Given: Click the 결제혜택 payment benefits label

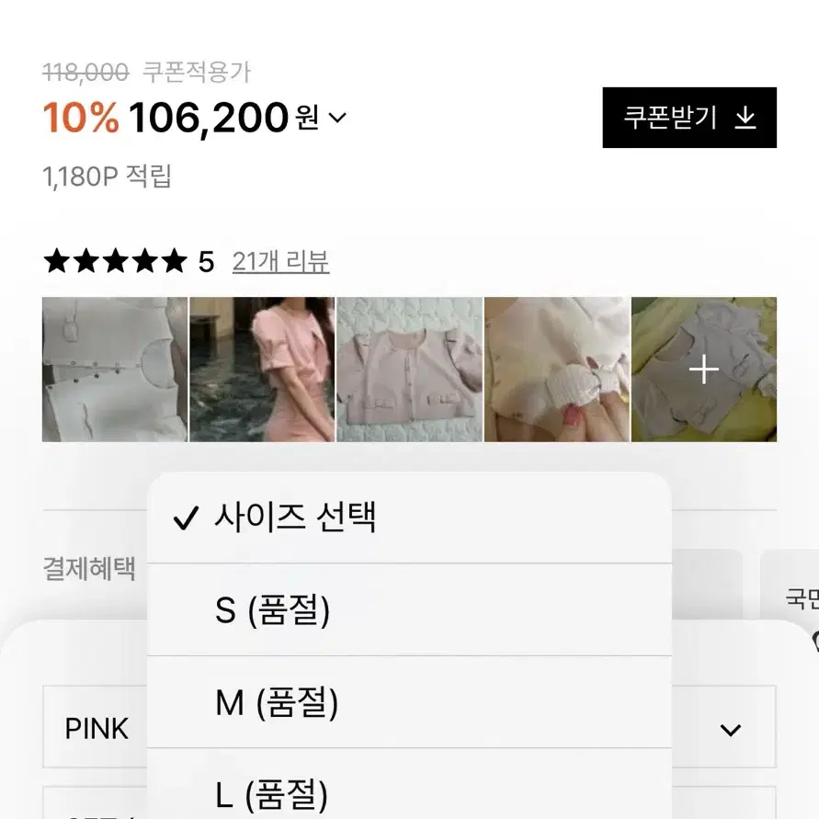Looking at the screenshot, I should coord(89,568).
